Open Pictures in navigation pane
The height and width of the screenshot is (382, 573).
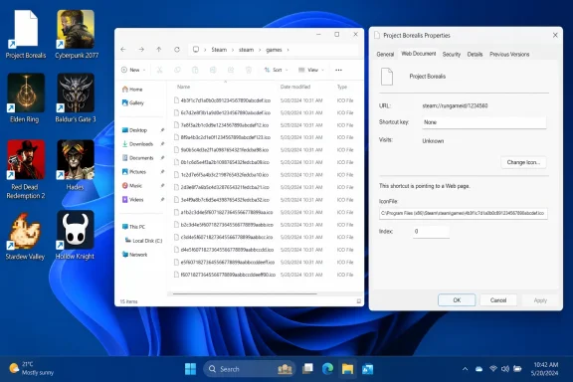[x=134, y=172]
